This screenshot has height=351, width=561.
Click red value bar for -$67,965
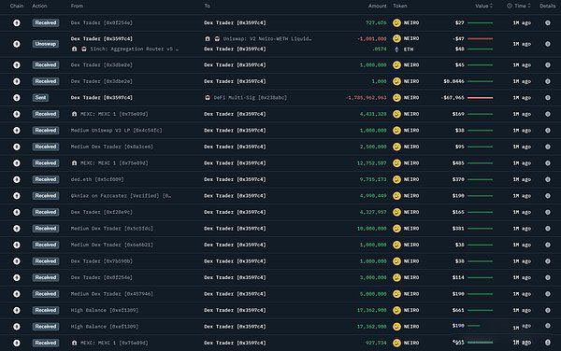pos(481,97)
